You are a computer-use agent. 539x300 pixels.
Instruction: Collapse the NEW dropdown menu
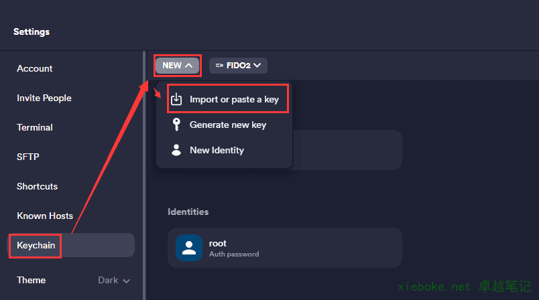point(178,66)
